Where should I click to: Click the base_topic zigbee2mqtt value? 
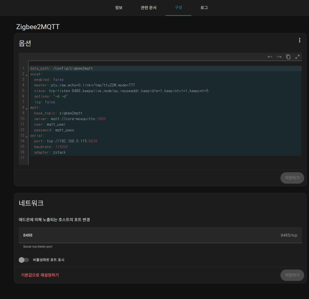pos(71,113)
